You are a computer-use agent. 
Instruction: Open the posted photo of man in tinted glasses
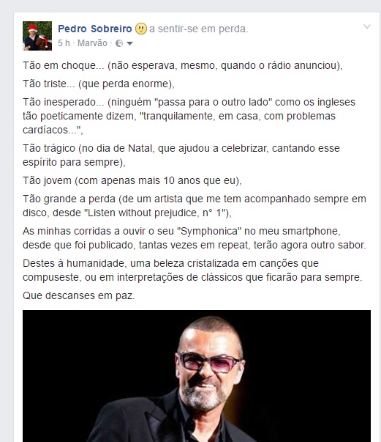point(197,376)
